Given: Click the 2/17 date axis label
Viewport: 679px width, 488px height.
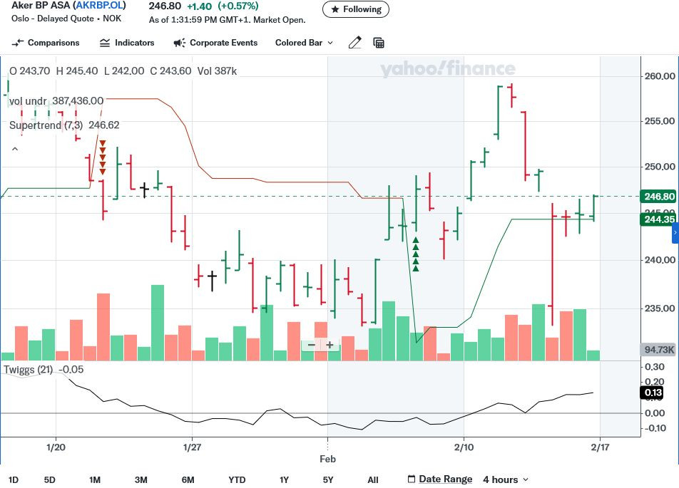Looking at the screenshot, I should click(x=600, y=447).
